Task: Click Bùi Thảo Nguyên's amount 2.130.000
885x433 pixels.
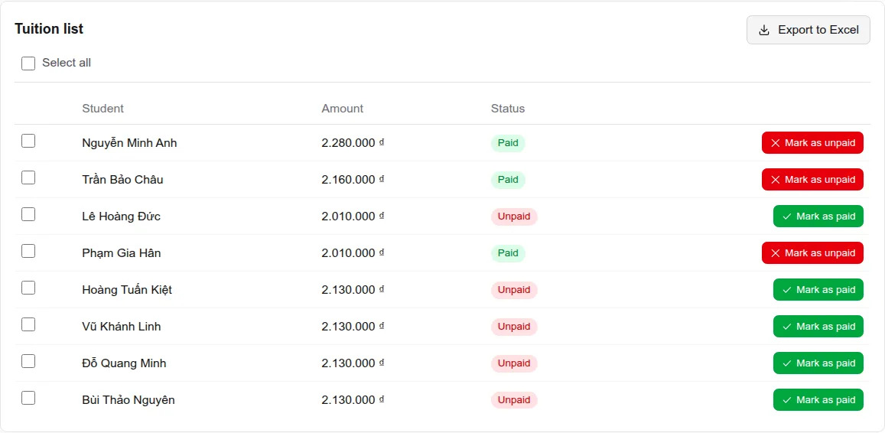Action: [x=353, y=400]
